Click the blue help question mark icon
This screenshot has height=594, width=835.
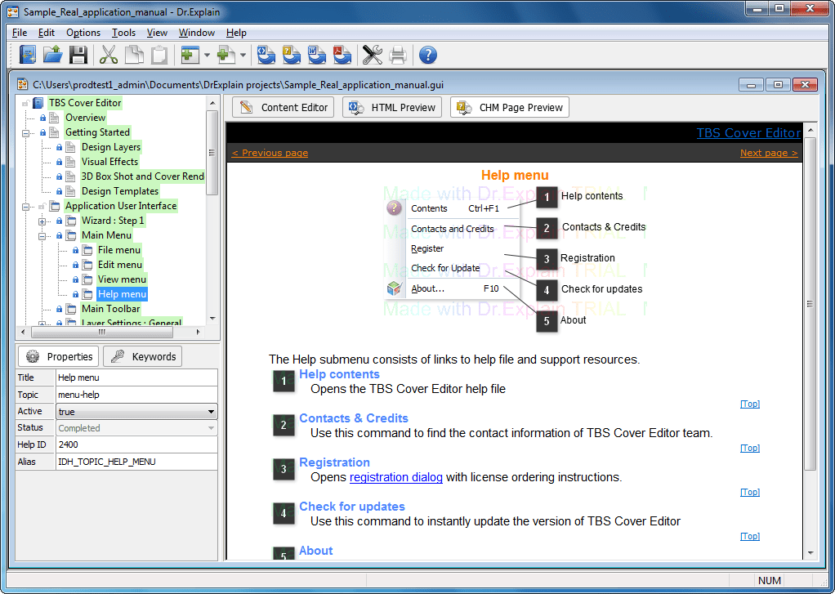tap(427, 55)
